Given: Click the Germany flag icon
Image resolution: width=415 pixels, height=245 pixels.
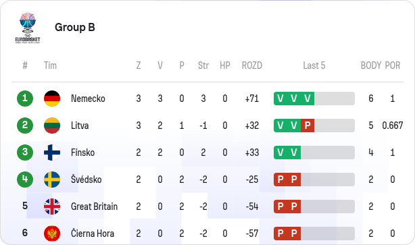Looking at the screenshot, I should coord(52,99).
